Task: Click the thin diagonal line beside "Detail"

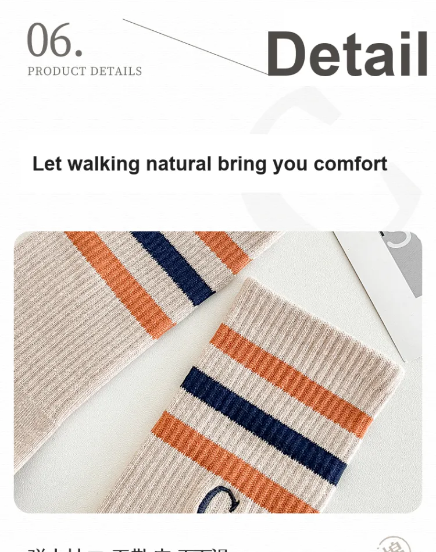Action: (195, 47)
